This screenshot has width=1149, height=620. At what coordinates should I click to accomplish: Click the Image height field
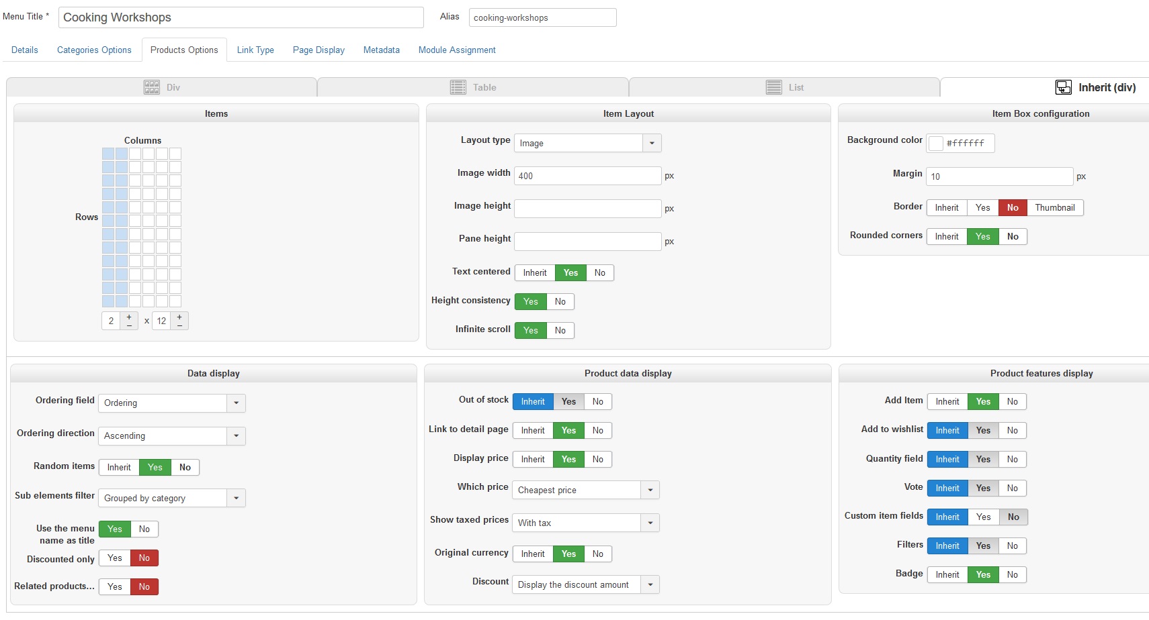588,209
